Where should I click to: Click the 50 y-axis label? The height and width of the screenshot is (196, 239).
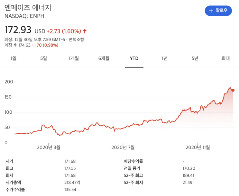click(x=7, y=128)
